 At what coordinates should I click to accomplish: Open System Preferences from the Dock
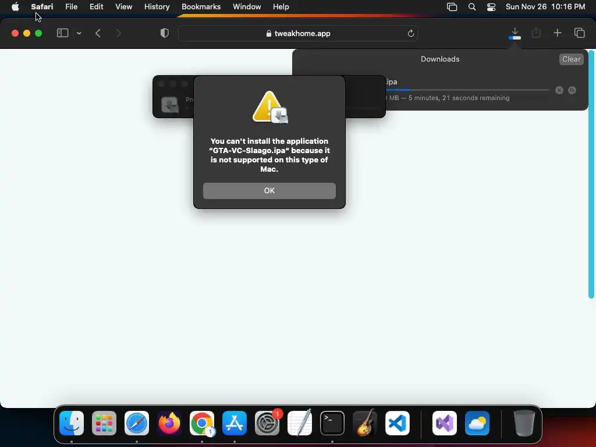tap(267, 423)
